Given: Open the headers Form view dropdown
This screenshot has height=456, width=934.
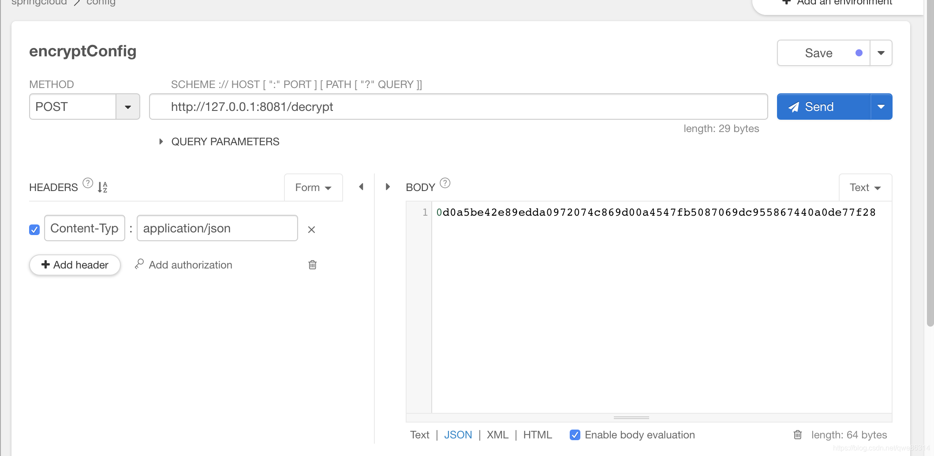Looking at the screenshot, I should point(314,188).
